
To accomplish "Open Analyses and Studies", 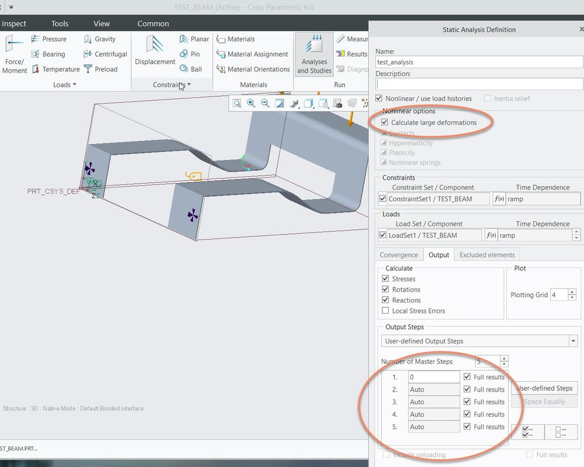I will coord(314,54).
